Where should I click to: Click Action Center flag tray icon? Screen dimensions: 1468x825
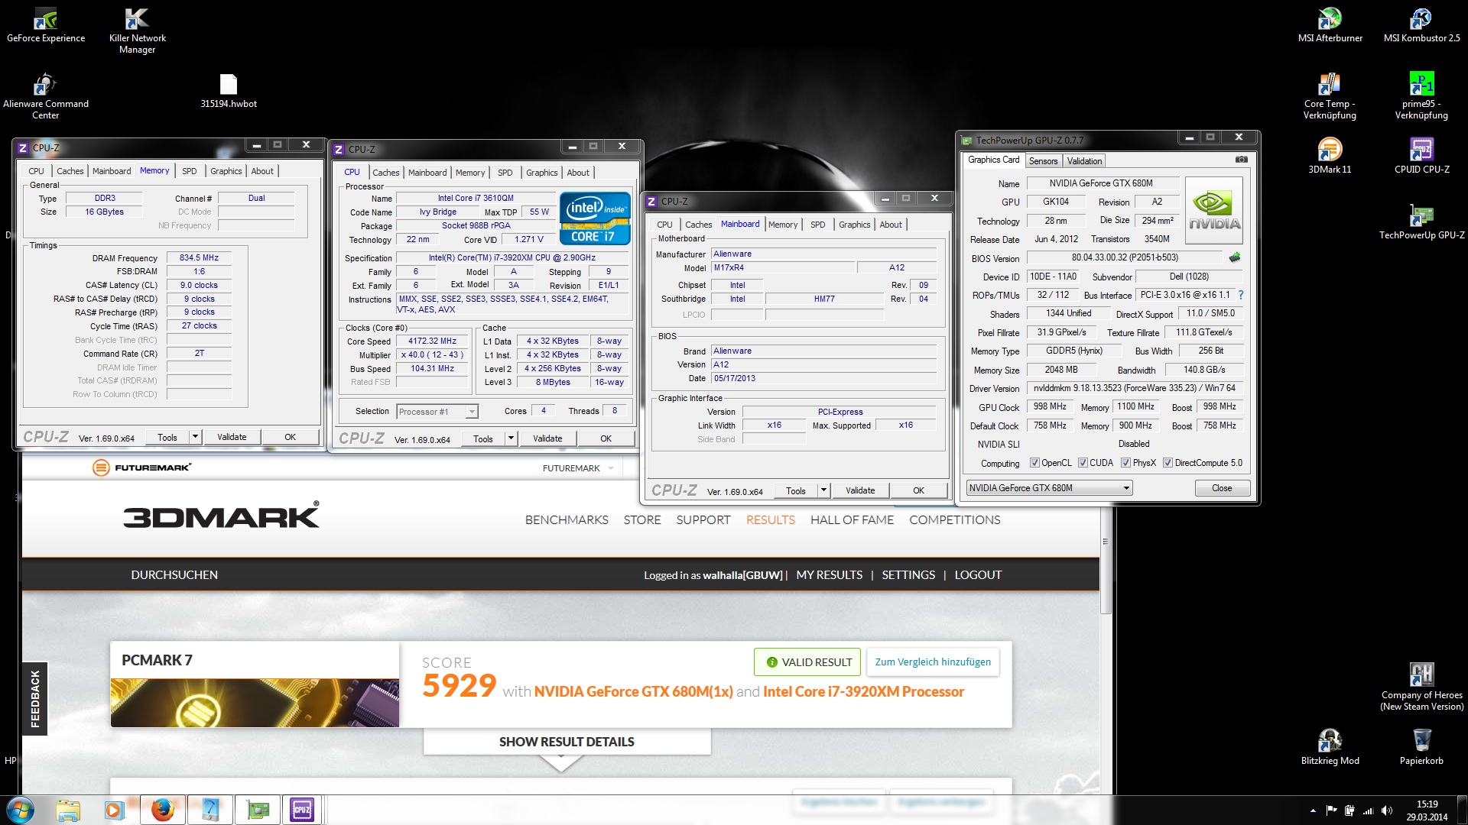(1331, 810)
